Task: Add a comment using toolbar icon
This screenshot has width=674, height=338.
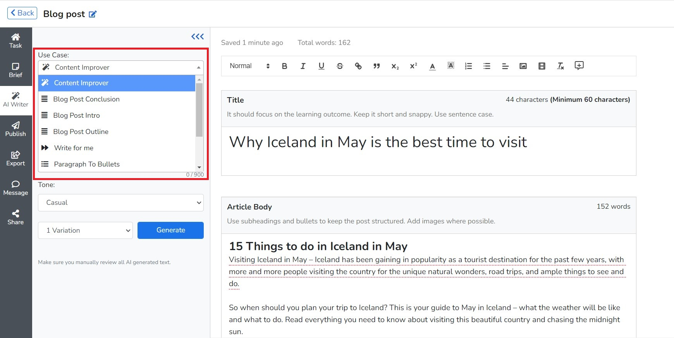Action: (x=579, y=65)
